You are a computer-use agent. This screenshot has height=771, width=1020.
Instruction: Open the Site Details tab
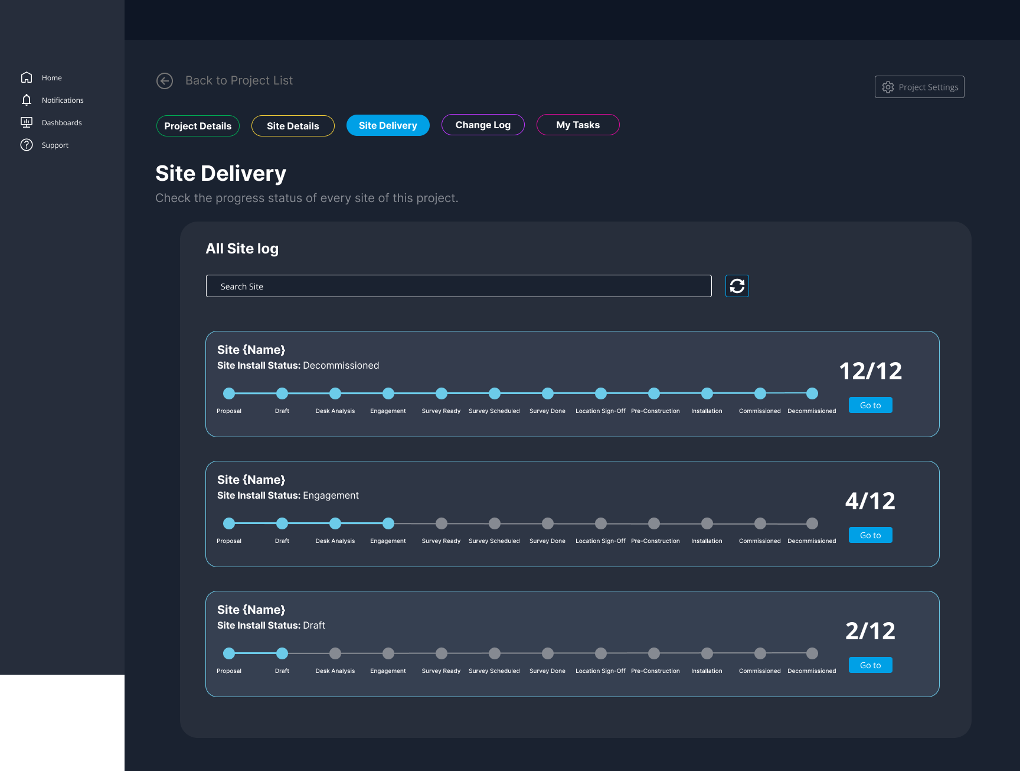point(293,126)
